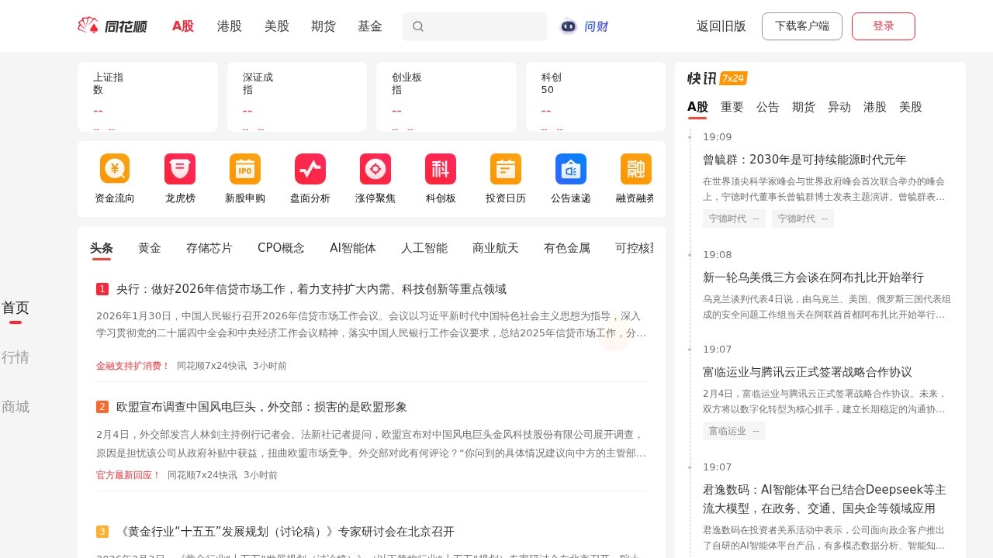The width and height of the screenshot is (993, 558).
Task: Switch to the CPO概念 news category
Action: (x=280, y=247)
